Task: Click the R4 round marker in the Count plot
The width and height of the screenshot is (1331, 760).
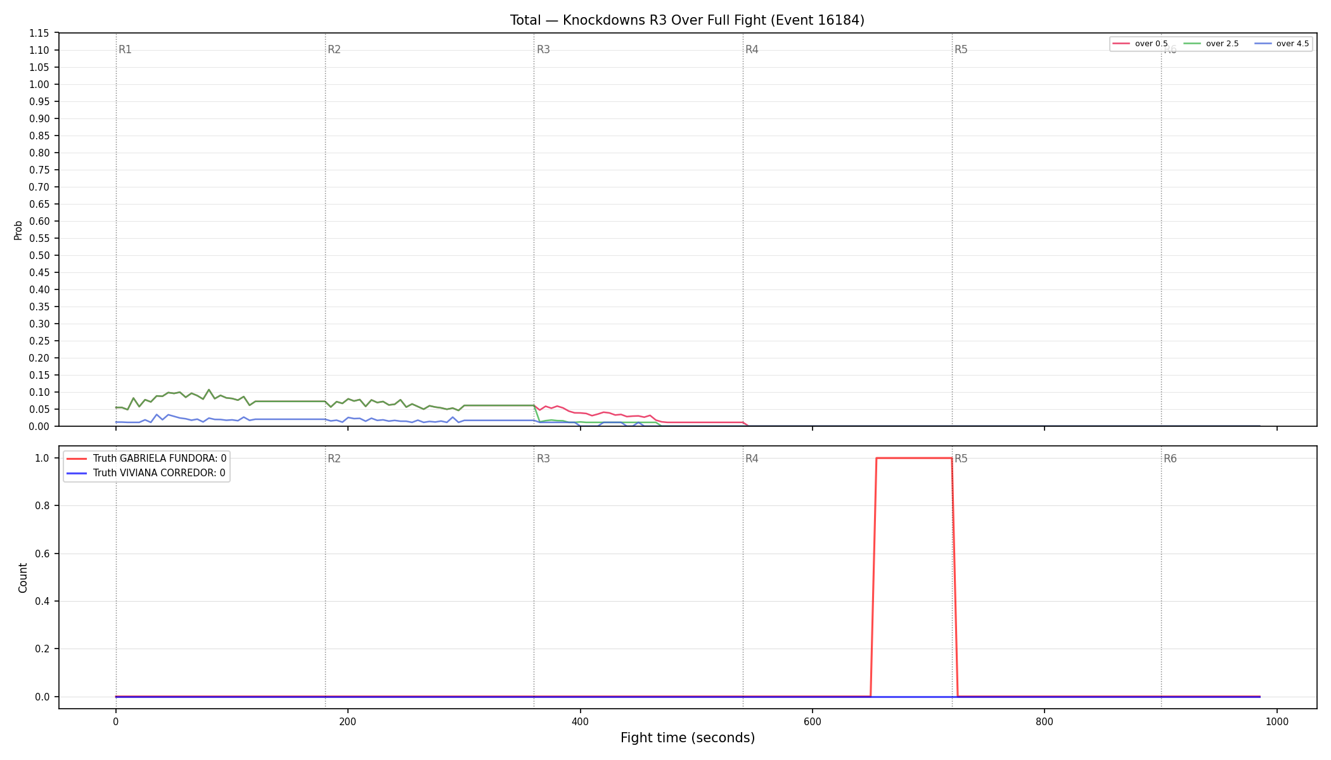Action: (752, 459)
